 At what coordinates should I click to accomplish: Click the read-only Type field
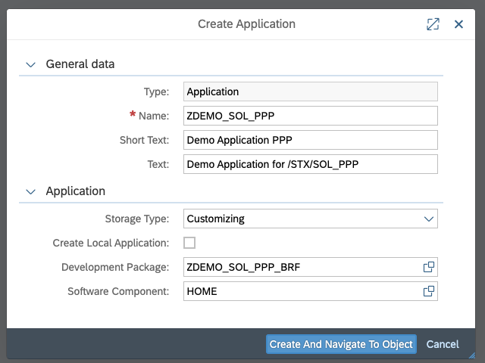311,92
